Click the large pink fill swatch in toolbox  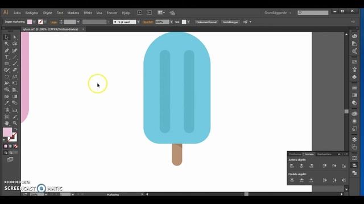pos(7,132)
